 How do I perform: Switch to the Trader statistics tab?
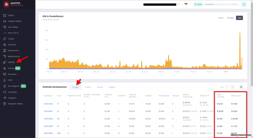coord(88,87)
